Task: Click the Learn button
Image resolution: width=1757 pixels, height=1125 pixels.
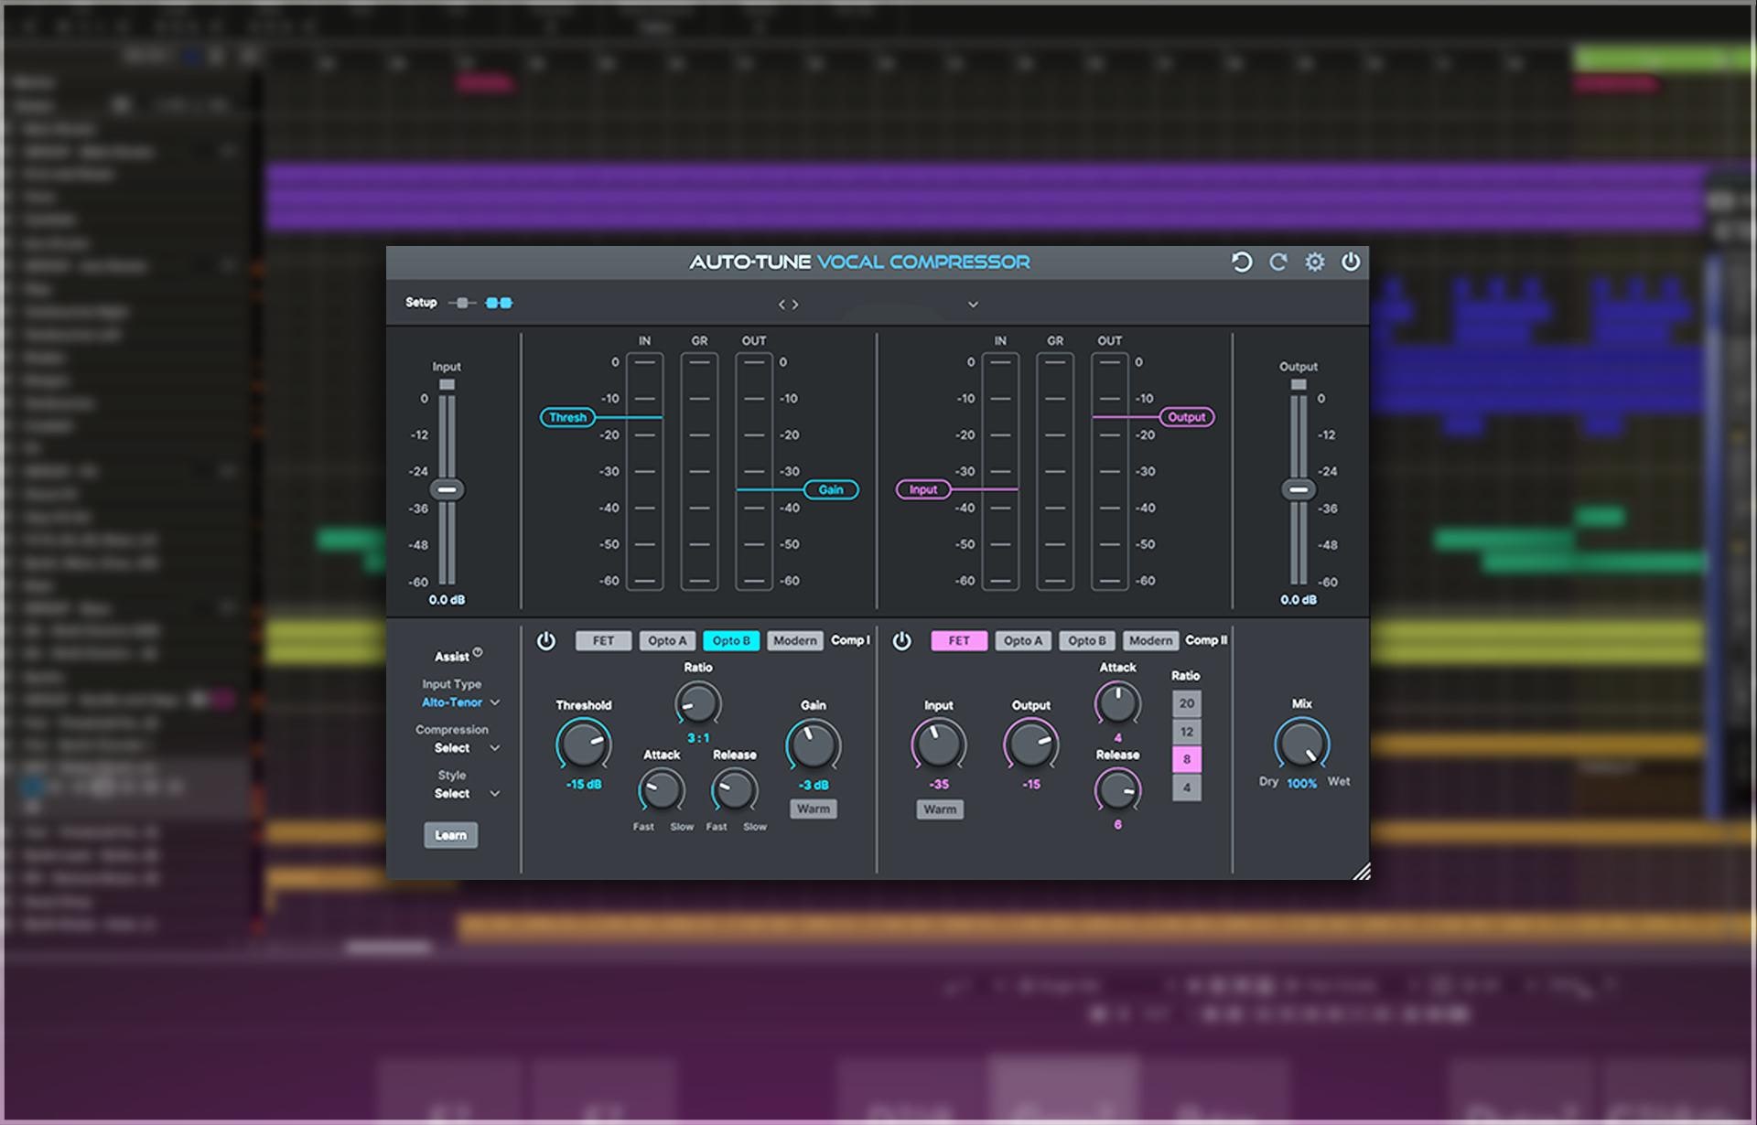Action: 450,835
